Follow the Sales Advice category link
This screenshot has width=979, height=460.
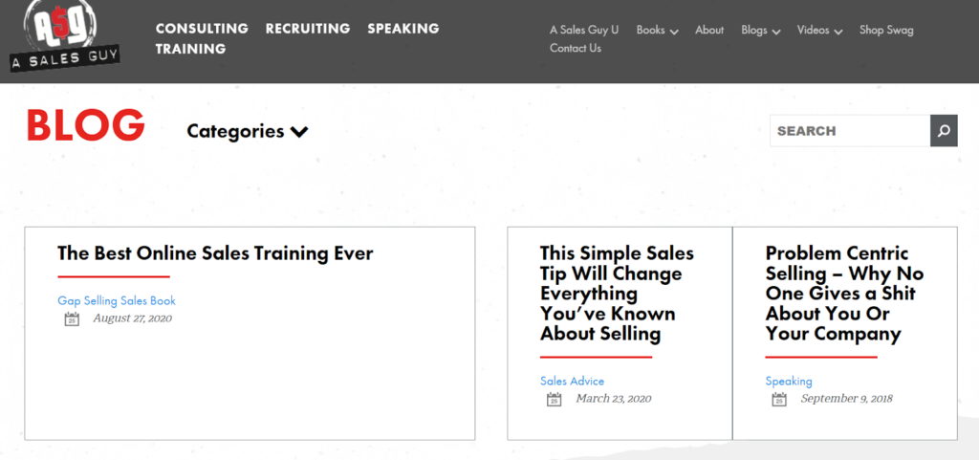pyautogui.click(x=572, y=381)
